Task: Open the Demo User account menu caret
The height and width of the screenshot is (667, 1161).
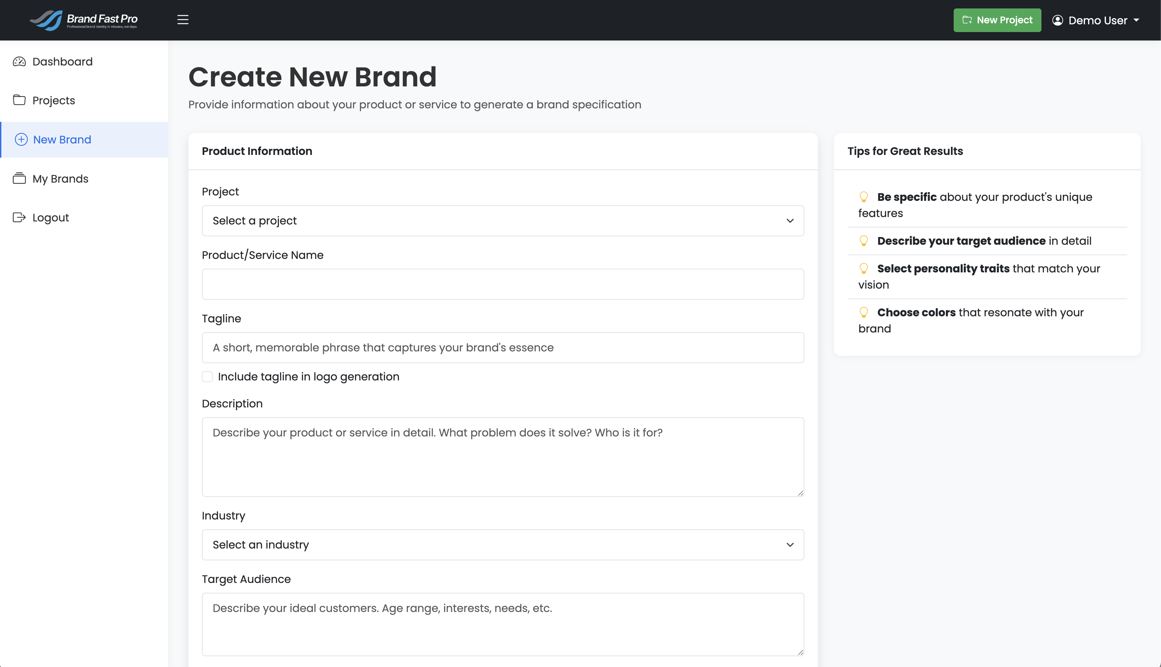Action: click(x=1136, y=20)
